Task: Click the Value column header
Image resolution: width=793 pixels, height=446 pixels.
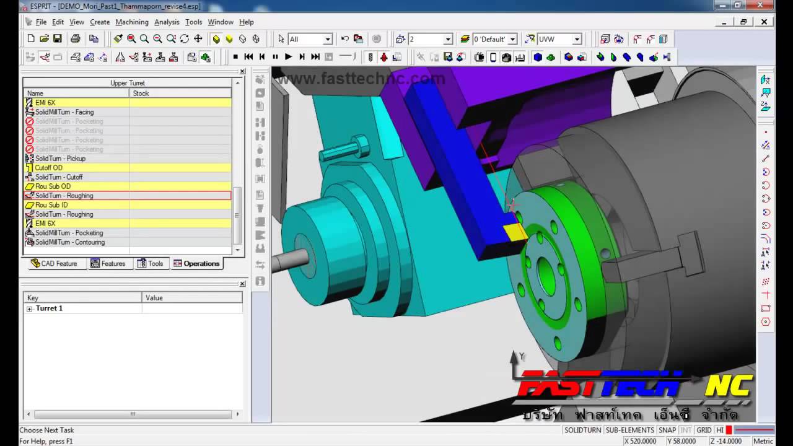Action: tap(192, 298)
